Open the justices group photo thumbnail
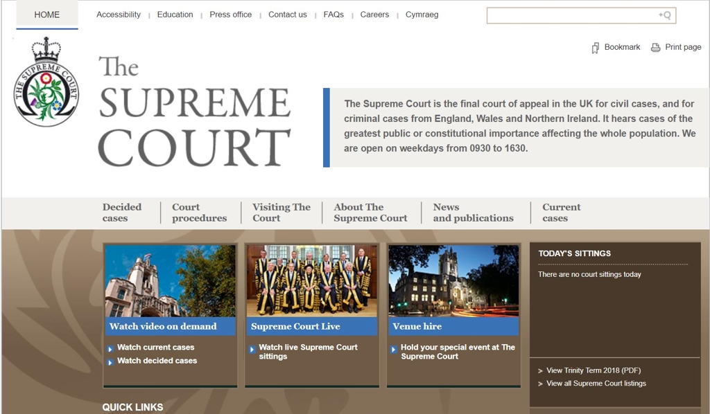 (312, 281)
